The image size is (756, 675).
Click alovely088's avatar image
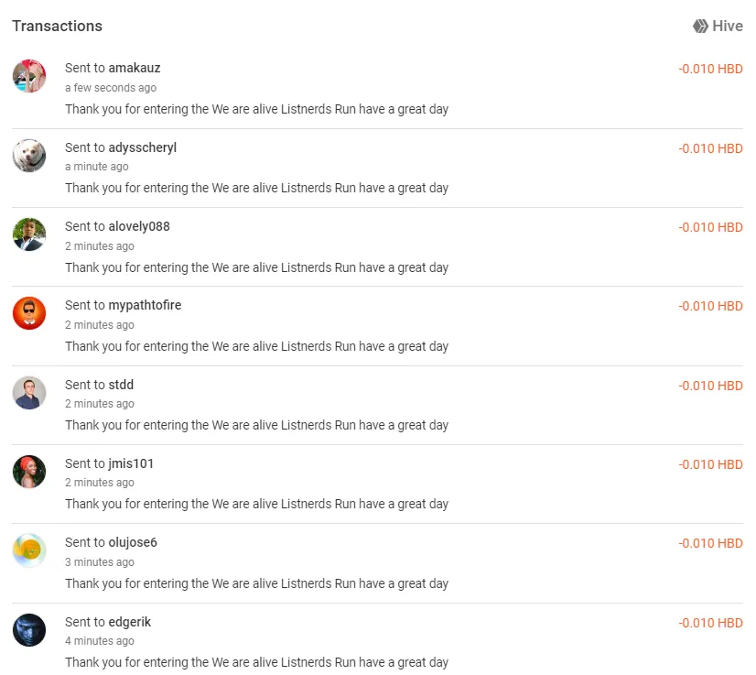point(29,234)
